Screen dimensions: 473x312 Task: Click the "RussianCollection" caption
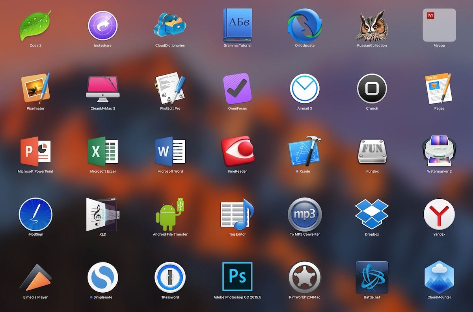tap(372, 46)
